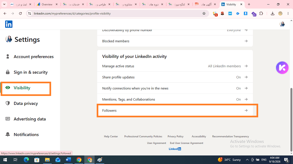Open End User License Agreement link

pyautogui.click(x=187, y=143)
